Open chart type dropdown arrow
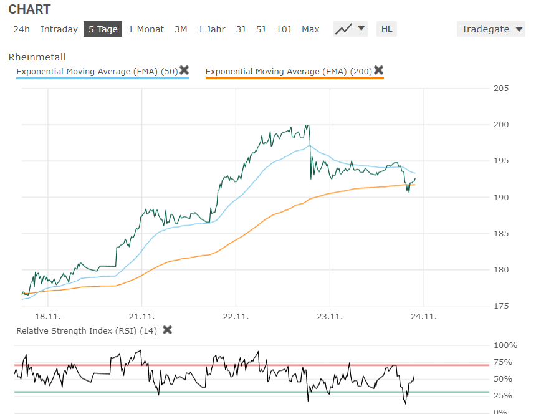 pos(361,29)
